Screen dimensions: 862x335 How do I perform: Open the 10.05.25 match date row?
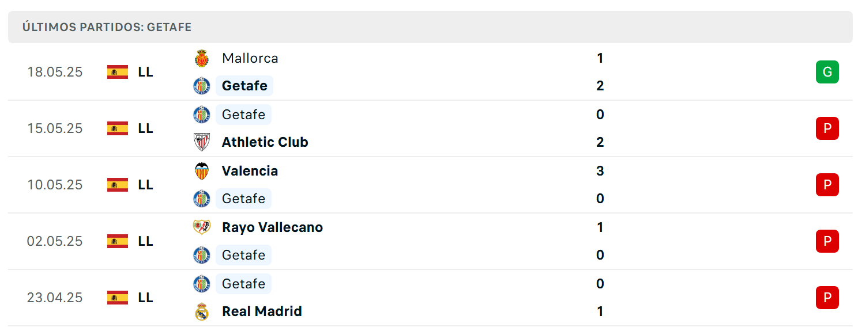click(430, 185)
